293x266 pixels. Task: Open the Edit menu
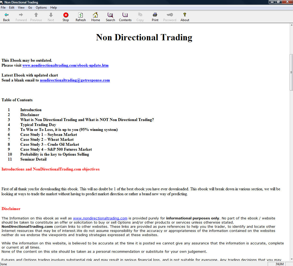click(x=11, y=8)
